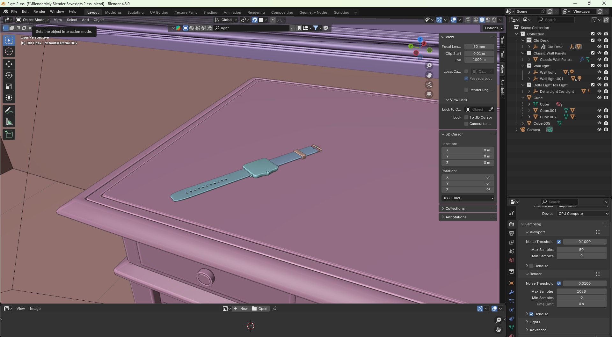This screenshot has height=337, width=612.
Task: Exclude Delta Light Ies Light collection checkbox
Action: pyautogui.click(x=593, y=85)
